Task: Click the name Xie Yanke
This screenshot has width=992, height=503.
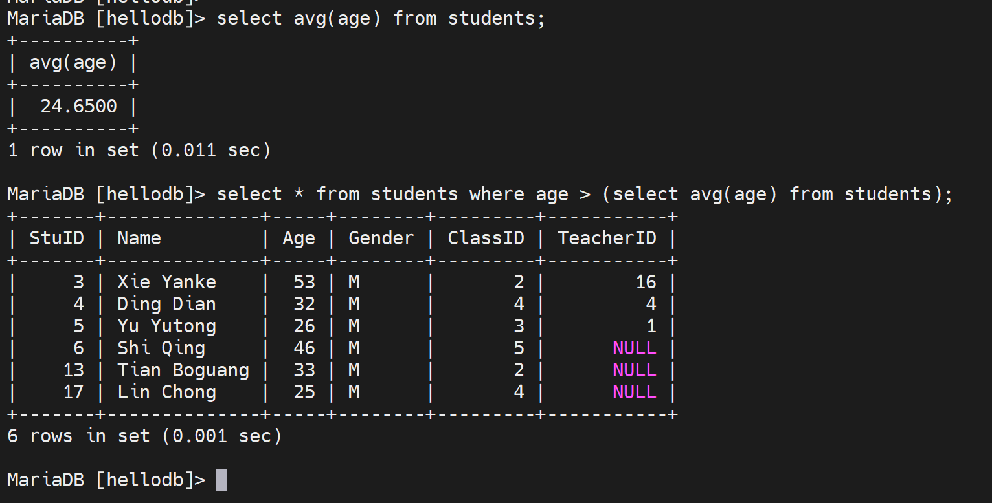Action: tap(166, 282)
